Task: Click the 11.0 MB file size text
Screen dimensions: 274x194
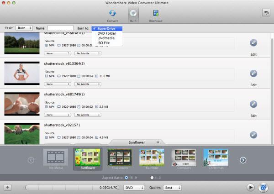Action: (105, 76)
